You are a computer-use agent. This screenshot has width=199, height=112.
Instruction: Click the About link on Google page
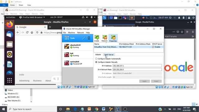point(48,81)
